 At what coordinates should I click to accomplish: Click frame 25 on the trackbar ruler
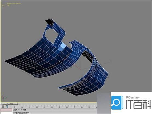tap(44, 107)
